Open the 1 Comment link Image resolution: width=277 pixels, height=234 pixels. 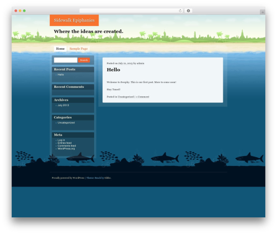[142, 97]
